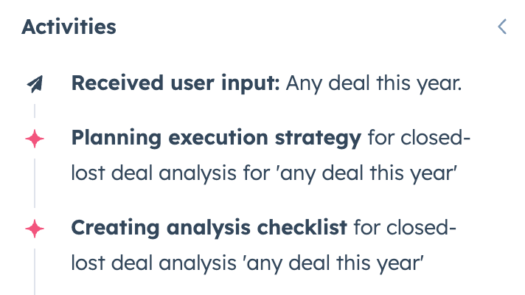Open the 'Creating analysis checklist' activity
The height and width of the screenshot is (295, 525).
point(209,229)
